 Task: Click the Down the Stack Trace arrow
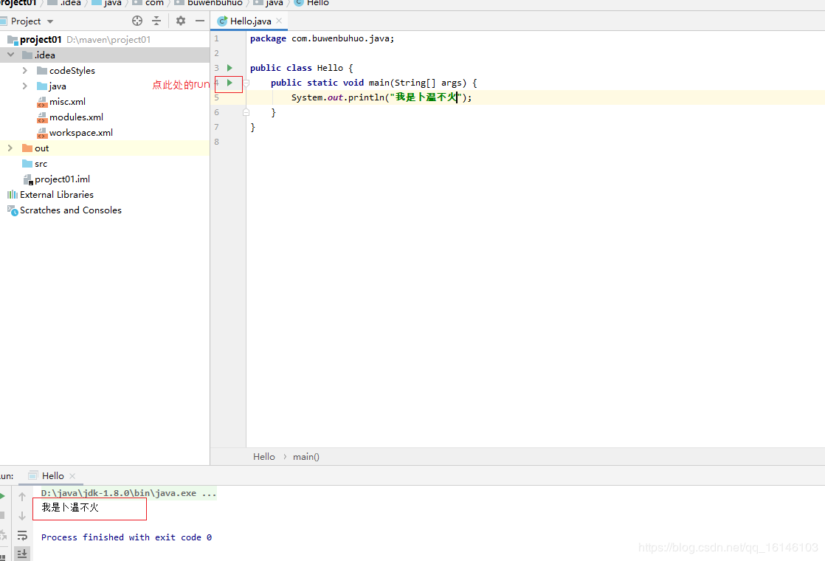pyautogui.click(x=22, y=515)
